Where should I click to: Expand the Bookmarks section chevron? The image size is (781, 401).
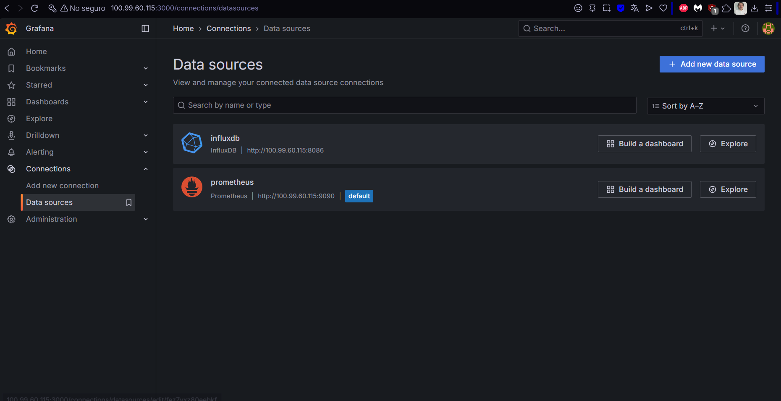point(146,68)
